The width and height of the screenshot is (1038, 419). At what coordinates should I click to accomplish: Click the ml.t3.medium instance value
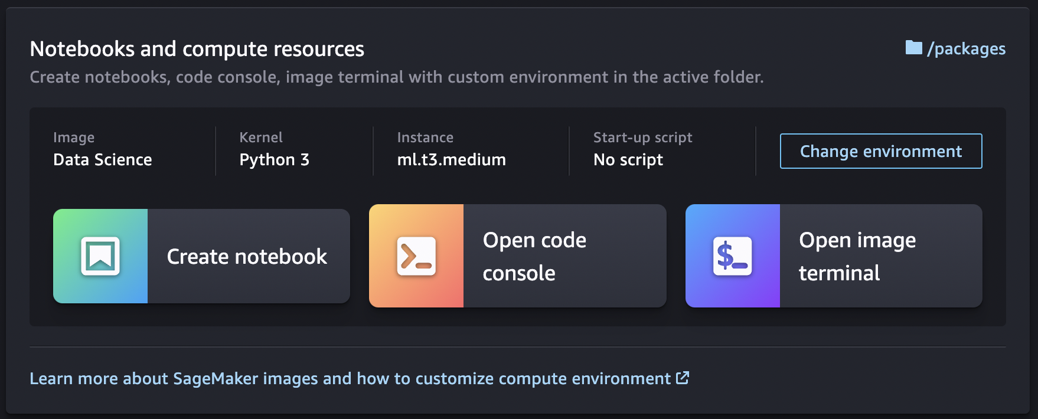pos(451,160)
